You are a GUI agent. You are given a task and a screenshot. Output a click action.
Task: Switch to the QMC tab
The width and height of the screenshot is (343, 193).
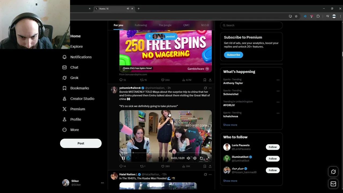186,25
